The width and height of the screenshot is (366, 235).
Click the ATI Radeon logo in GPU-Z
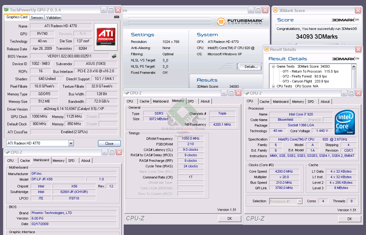pos(106,36)
